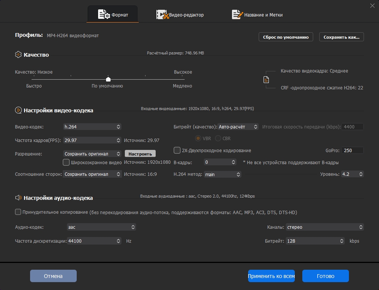Click the GoPro value input field
Screen dimensions: 379x290
point(353,150)
